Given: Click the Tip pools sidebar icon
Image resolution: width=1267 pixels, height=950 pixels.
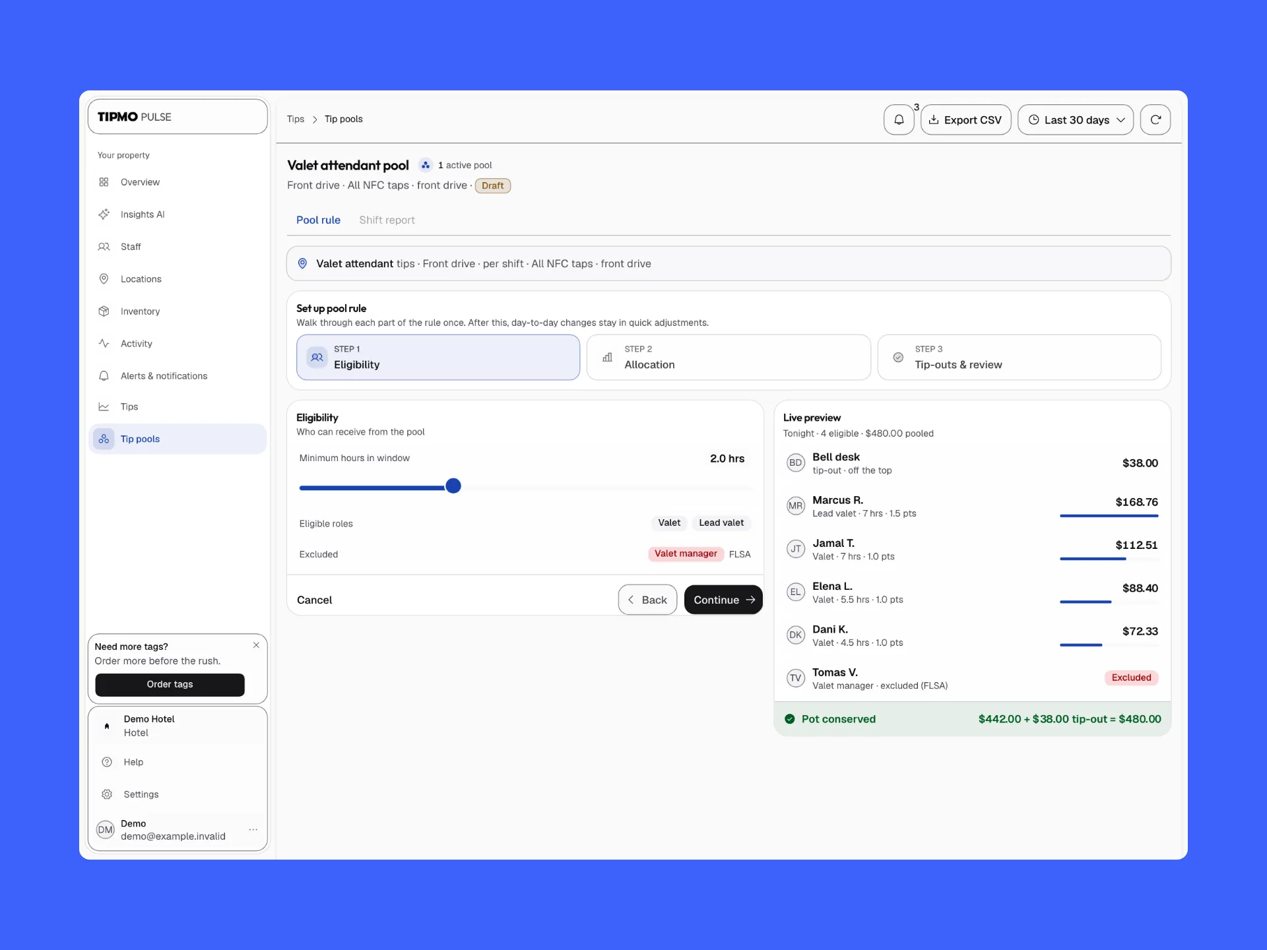Looking at the screenshot, I should (x=104, y=439).
